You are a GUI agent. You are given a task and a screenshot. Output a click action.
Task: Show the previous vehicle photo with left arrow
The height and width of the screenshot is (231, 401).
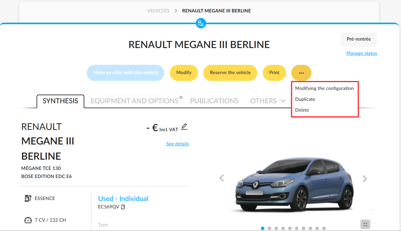click(x=222, y=178)
